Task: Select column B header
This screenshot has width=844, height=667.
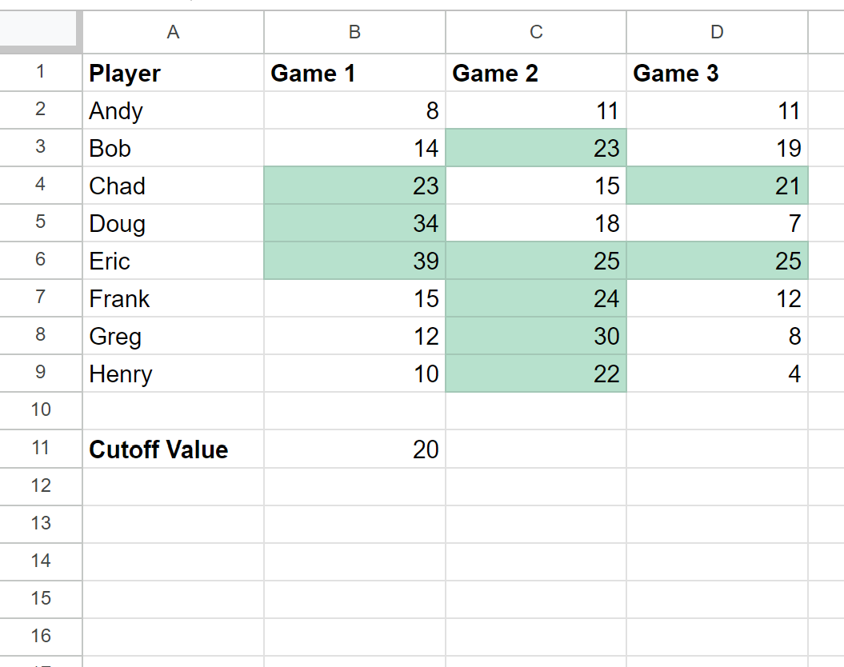Action: [354, 32]
